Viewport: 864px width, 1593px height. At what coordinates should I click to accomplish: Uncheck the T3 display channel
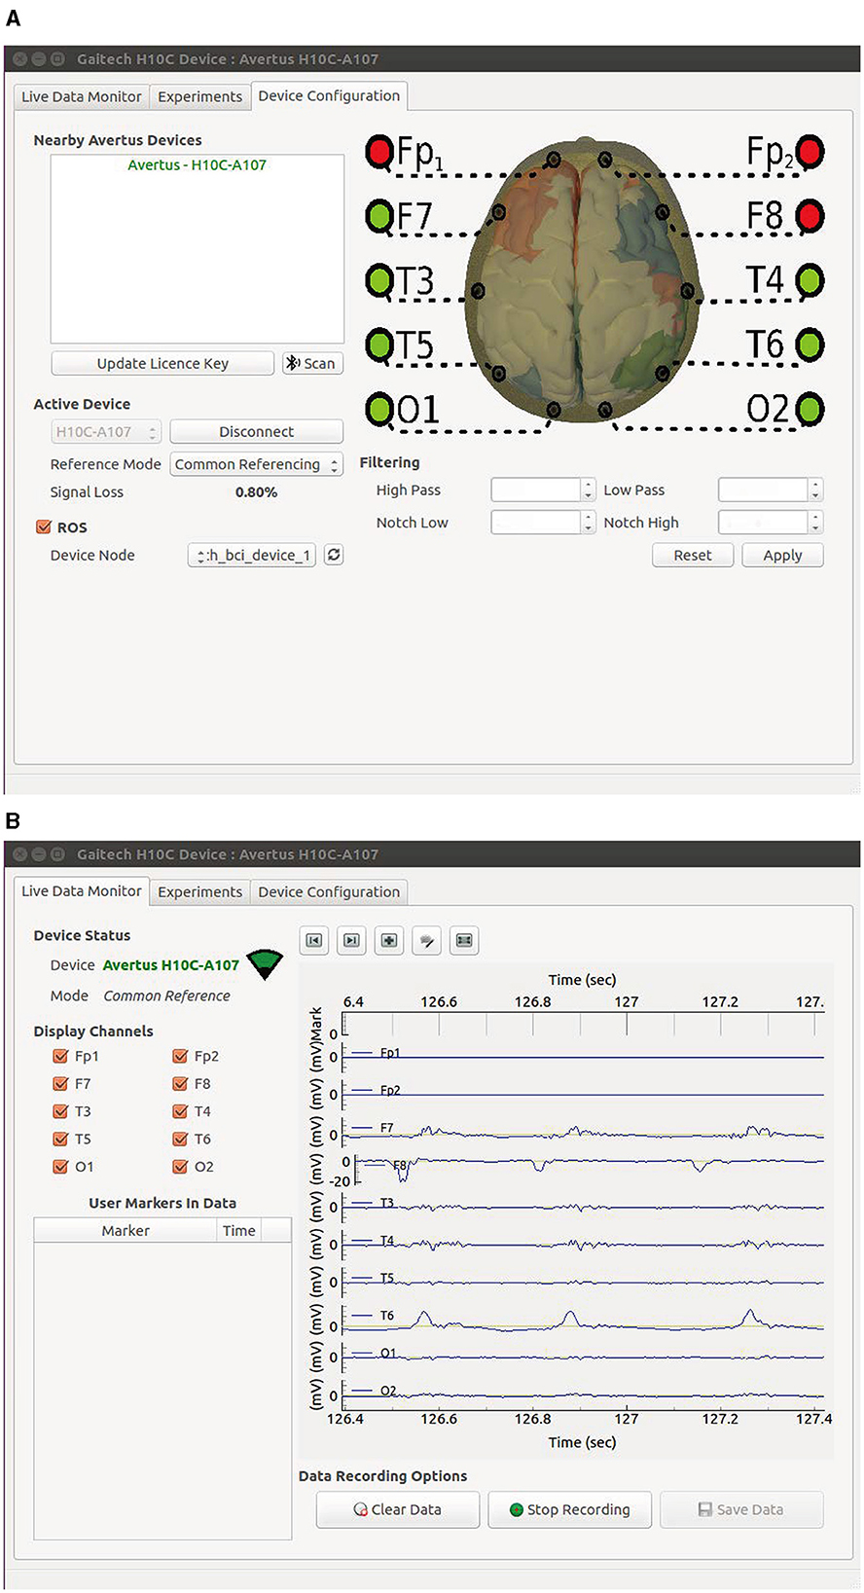click(x=60, y=1110)
